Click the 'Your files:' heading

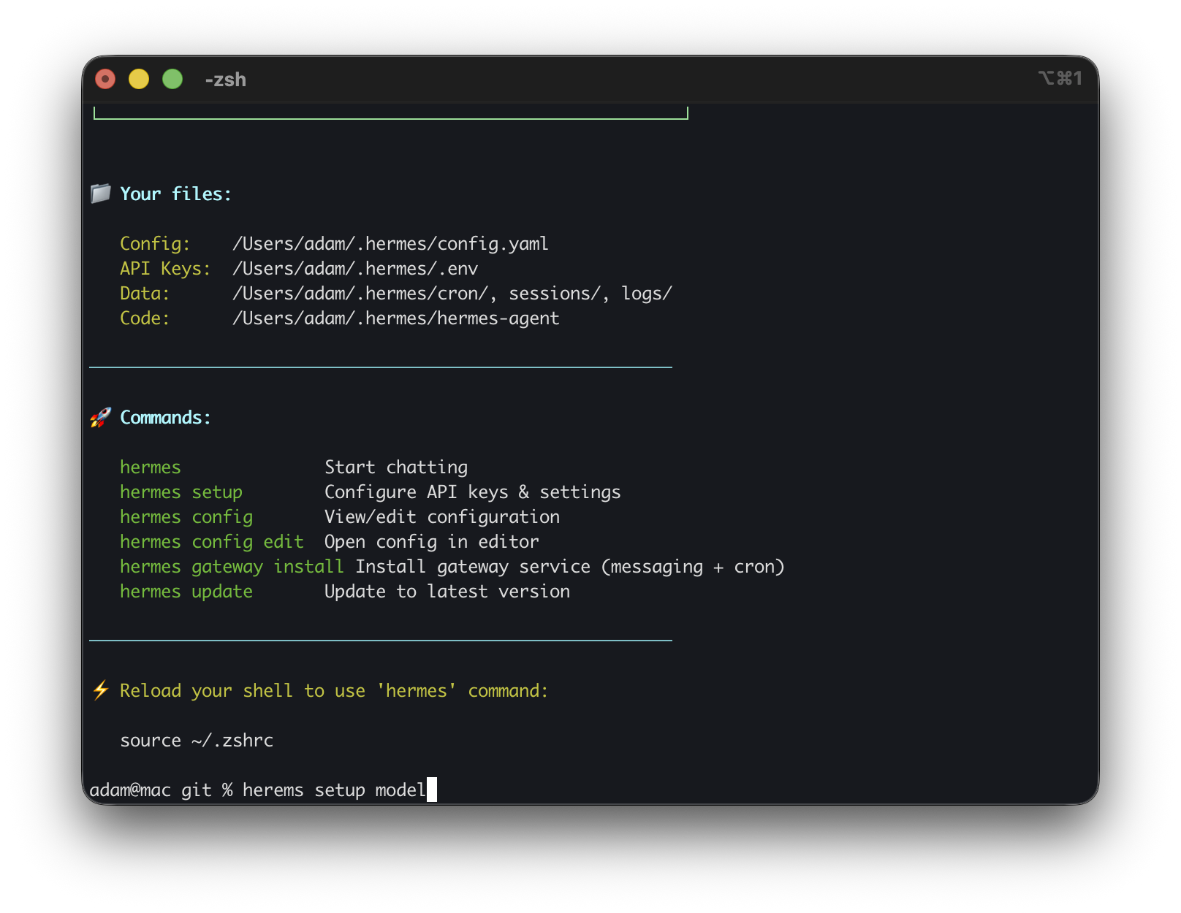(176, 194)
